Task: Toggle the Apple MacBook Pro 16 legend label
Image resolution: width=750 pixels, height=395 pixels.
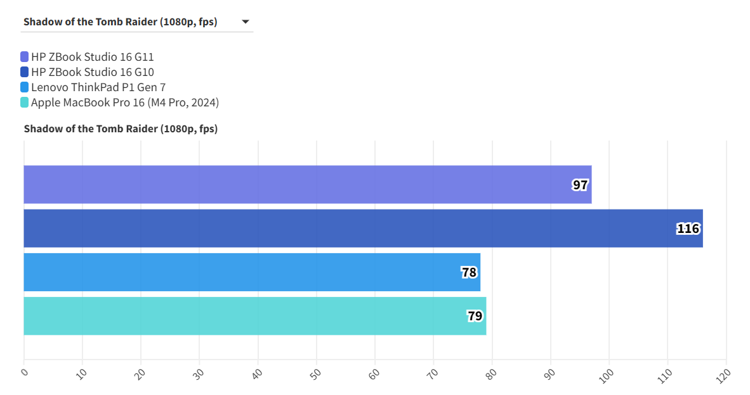Action: [x=125, y=103]
